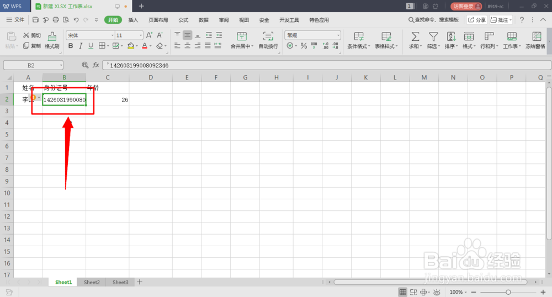
Task: Click the magnifier icon beside fx
Action: coord(85,65)
